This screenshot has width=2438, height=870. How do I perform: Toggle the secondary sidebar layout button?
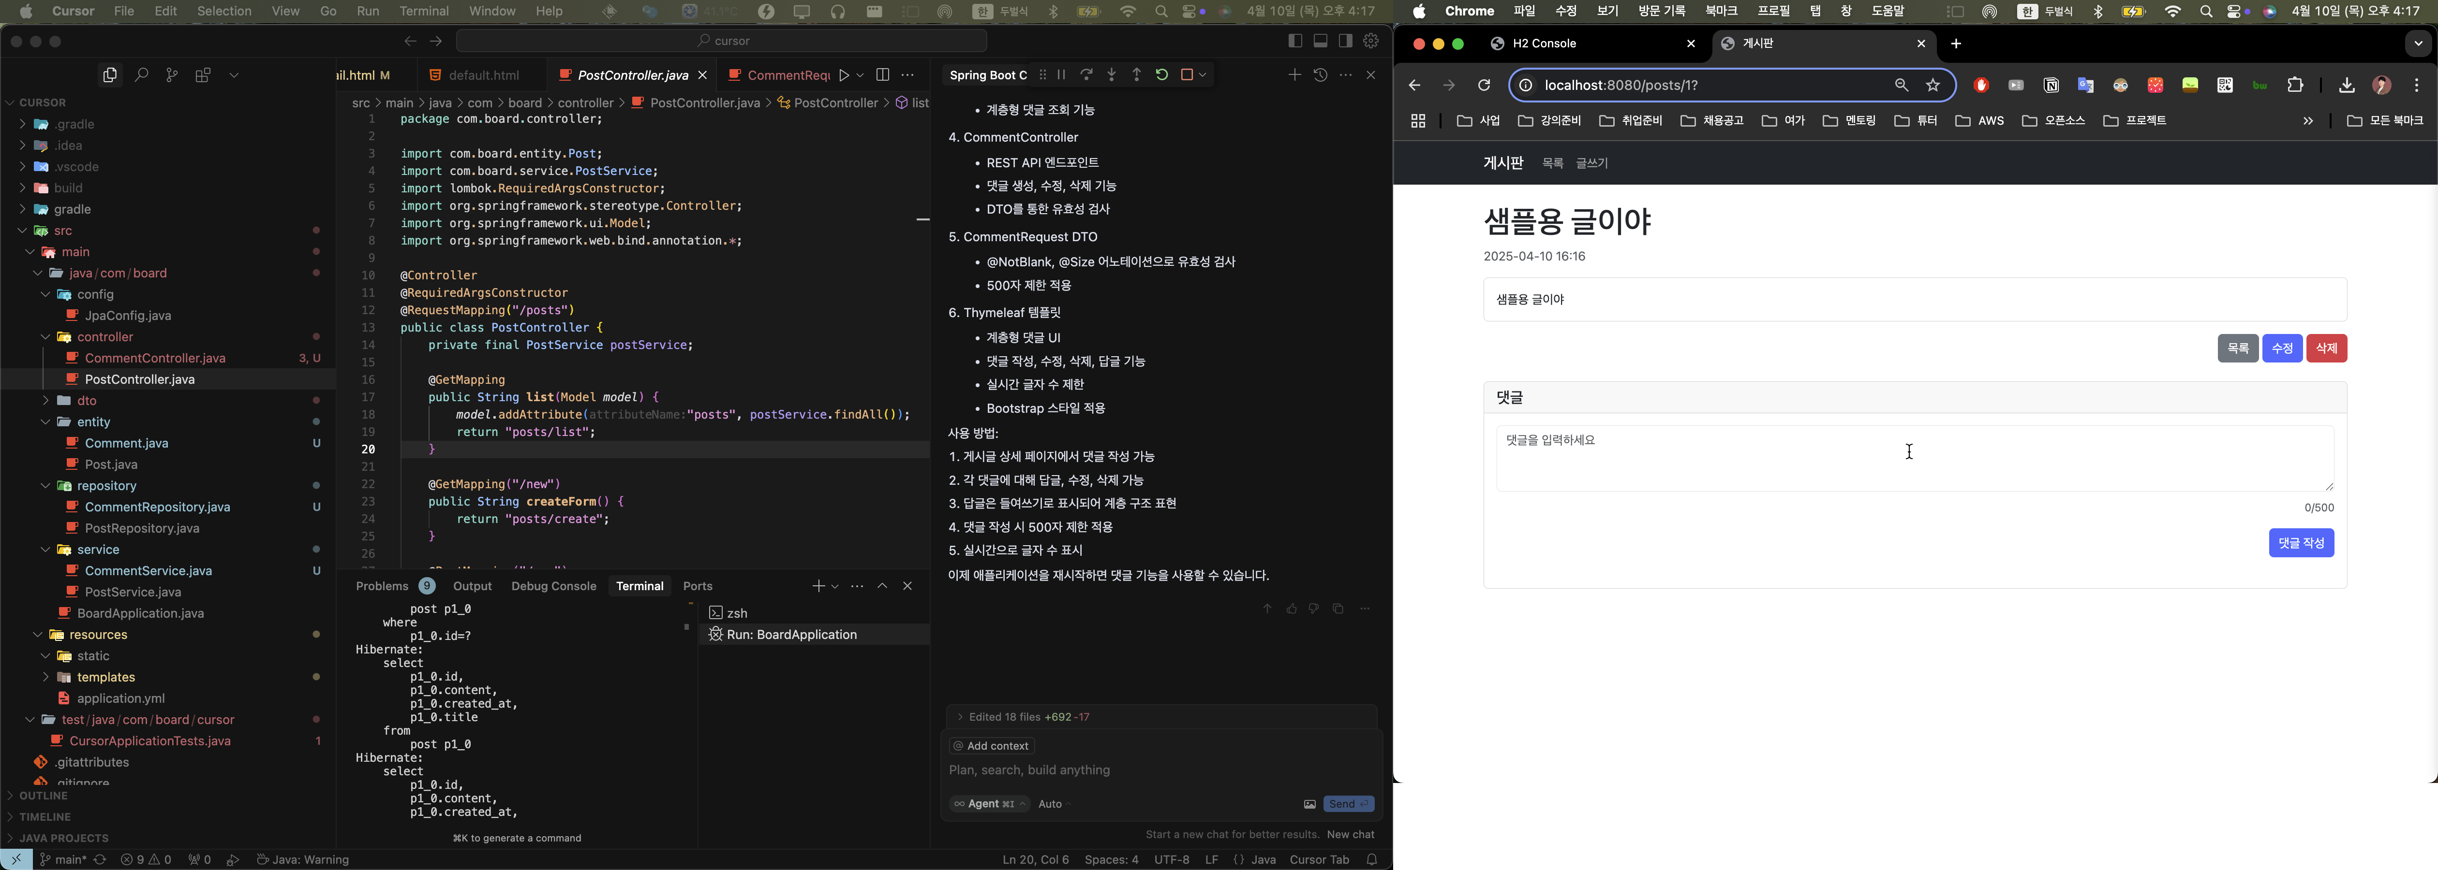click(1345, 41)
